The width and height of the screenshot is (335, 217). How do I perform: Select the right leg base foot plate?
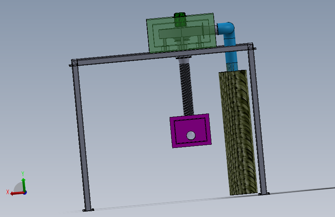pos(264,194)
